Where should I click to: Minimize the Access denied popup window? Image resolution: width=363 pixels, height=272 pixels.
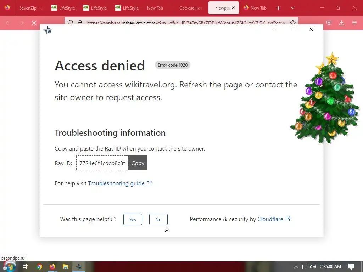(x=276, y=29)
